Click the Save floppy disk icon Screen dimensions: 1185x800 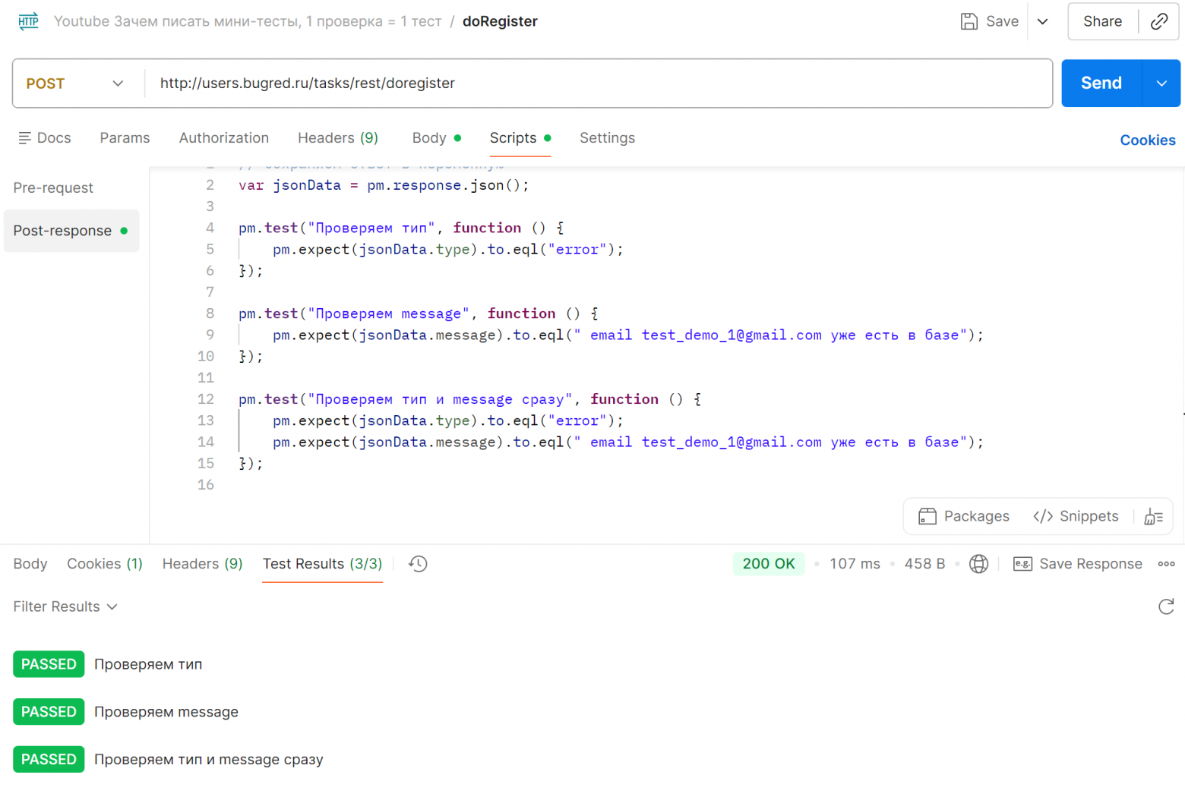click(x=969, y=21)
